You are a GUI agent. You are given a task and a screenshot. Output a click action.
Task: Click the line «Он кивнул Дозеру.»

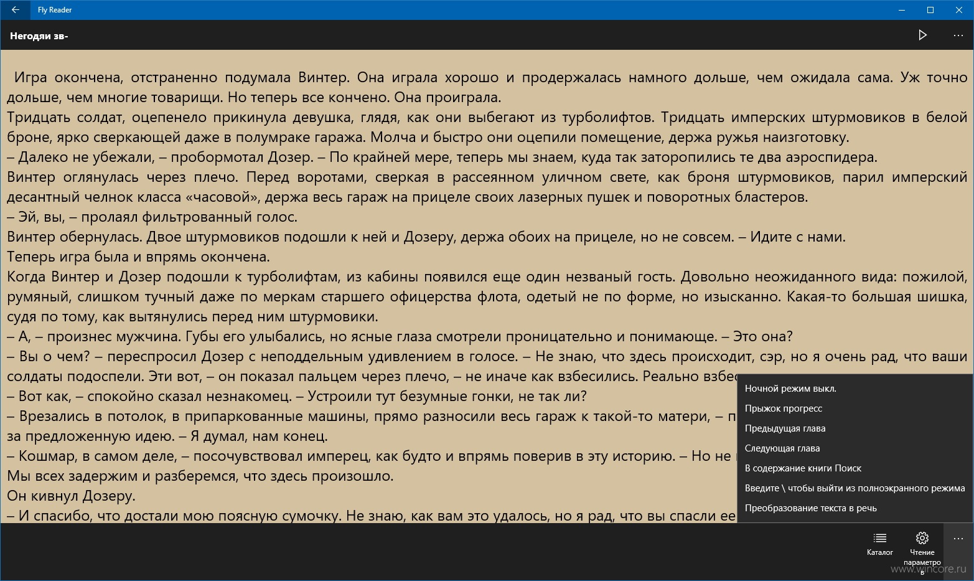click(x=71, y=496)
